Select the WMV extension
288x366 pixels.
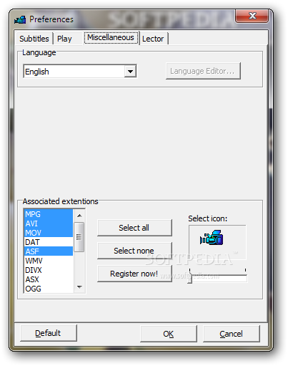point(49,261)
